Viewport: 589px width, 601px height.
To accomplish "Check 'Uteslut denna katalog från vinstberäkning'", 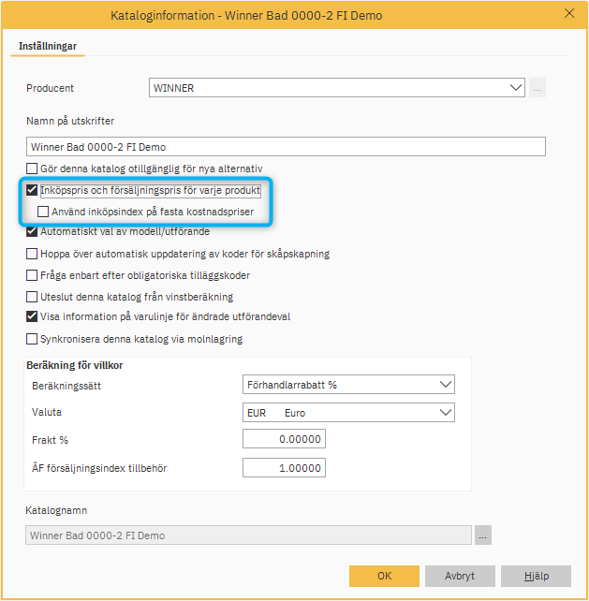I will (33, 297).
